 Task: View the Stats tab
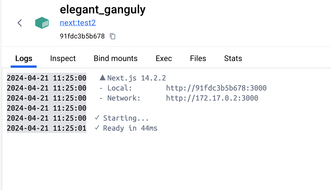point(233,59)
